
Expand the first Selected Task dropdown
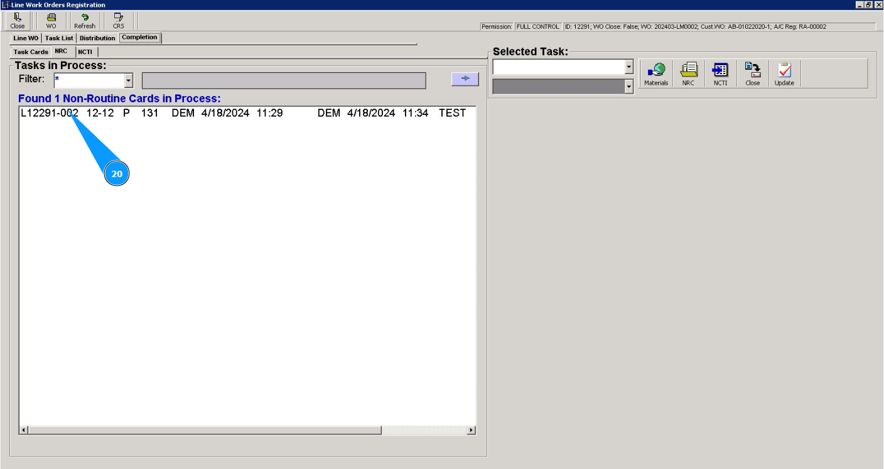(629, 67)
